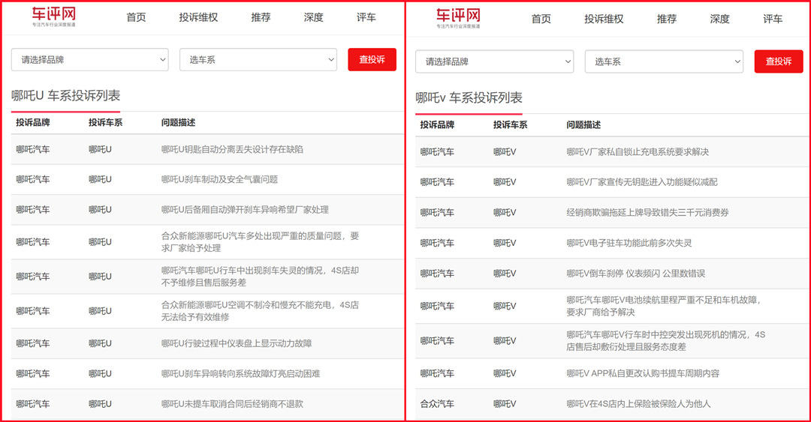Click the 车评网 logo in left panel
The height and width of the screenshot is (422, 811).
click(x=54, y=17)
